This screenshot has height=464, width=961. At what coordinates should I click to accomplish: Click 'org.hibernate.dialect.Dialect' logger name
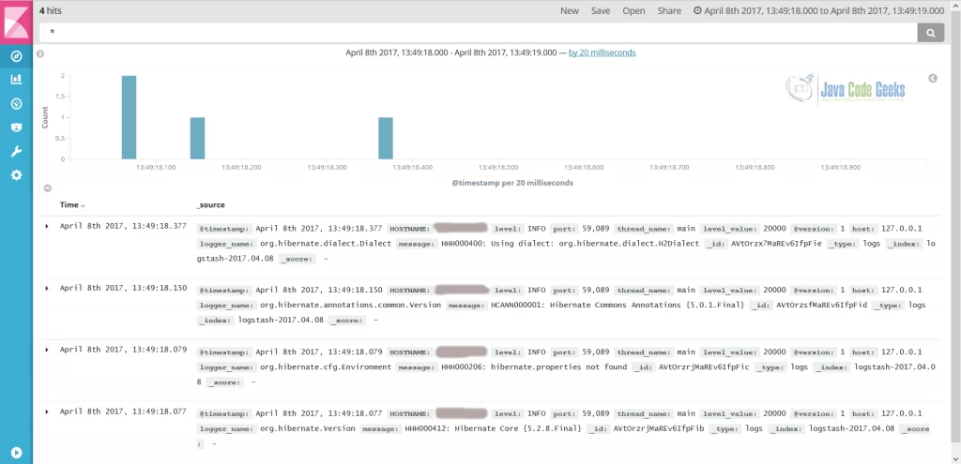pyautogui.click(x=326, y=244)
